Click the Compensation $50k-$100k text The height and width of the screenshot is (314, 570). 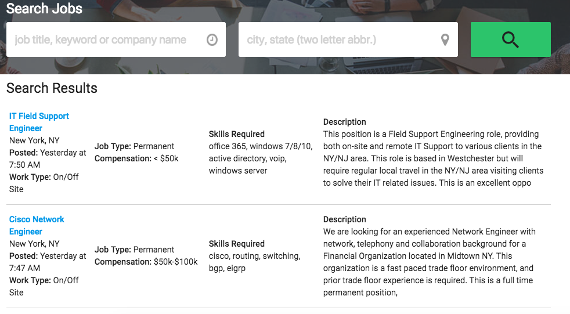coord(146,262)
